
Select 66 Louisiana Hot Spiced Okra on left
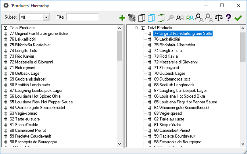coord(35,96)
